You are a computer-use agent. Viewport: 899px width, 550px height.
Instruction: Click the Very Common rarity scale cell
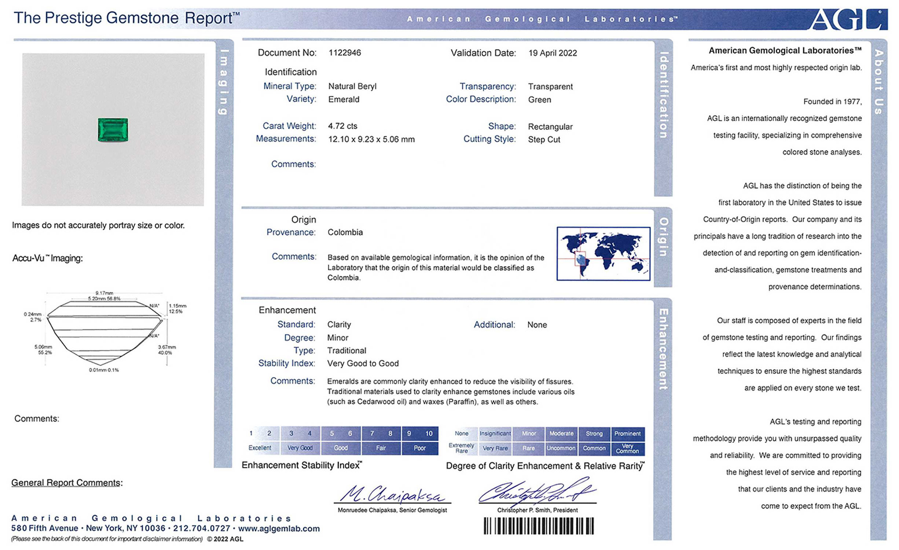627,448
